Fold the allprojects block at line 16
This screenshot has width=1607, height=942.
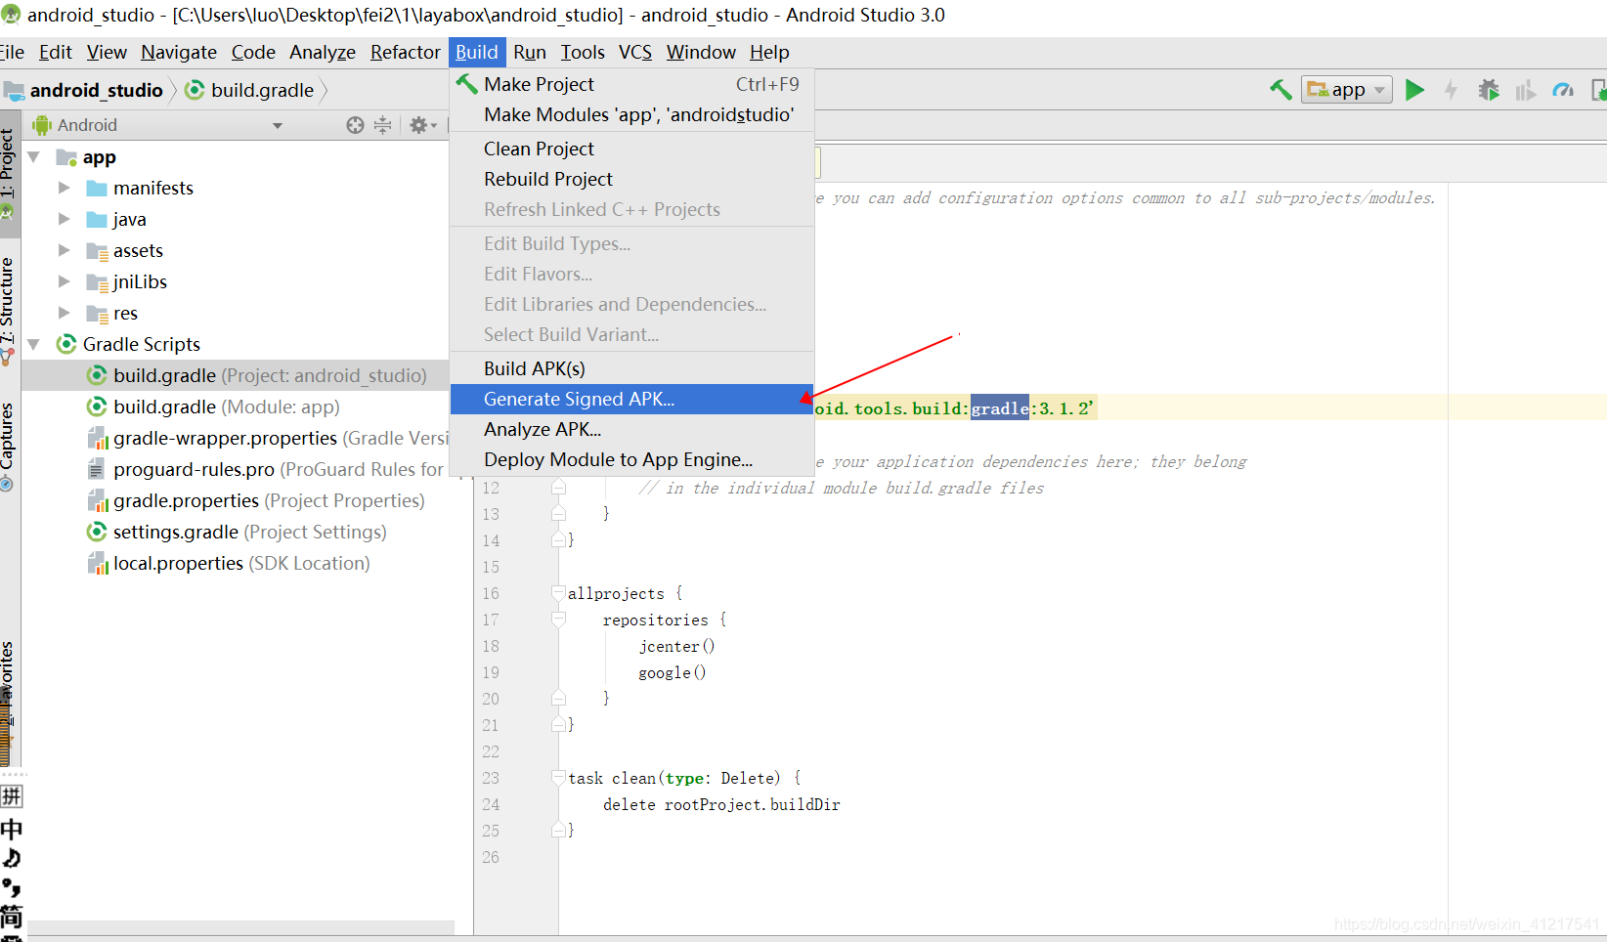(x=558, y=593)
